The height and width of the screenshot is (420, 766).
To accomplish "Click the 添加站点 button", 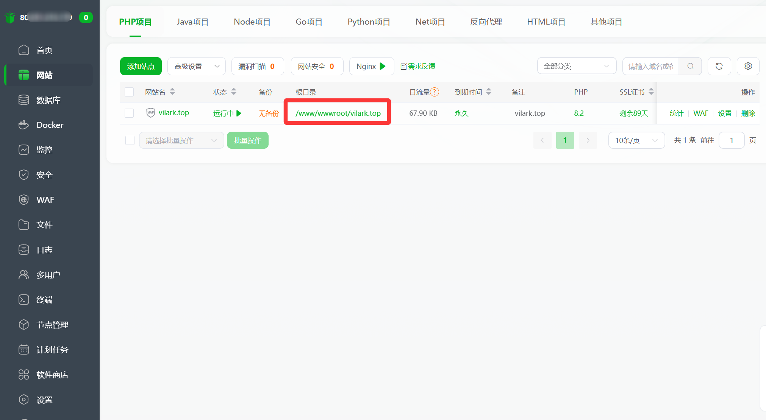I will pyautogui.click(x=141, y=66).
